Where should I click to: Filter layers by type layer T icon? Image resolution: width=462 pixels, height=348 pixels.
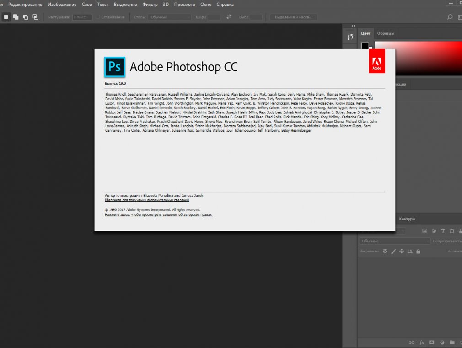click(x=443, y=231)
